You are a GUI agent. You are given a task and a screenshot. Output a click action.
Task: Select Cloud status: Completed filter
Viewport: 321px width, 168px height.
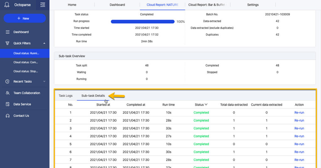(x=26, y=62)
